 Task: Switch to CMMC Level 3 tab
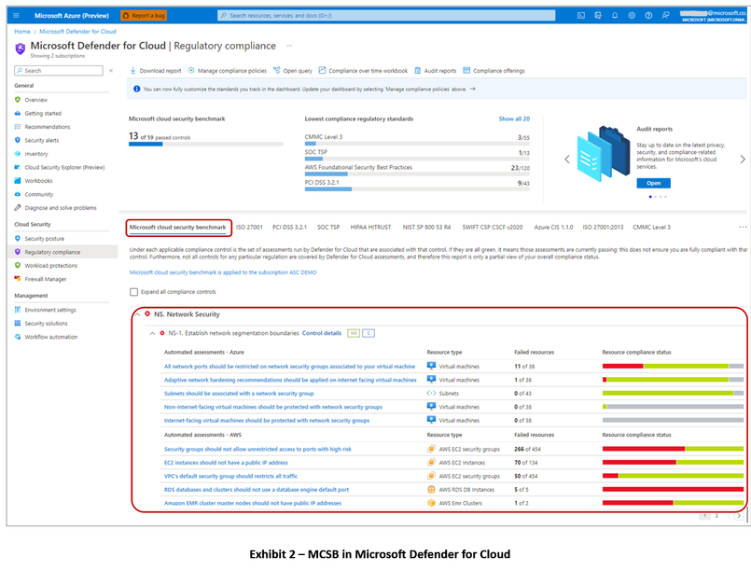[x=651, y=227]
